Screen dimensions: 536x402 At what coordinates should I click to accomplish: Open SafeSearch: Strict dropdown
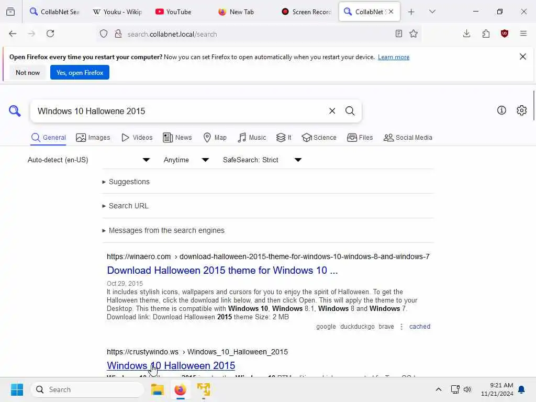click(262, 160)
